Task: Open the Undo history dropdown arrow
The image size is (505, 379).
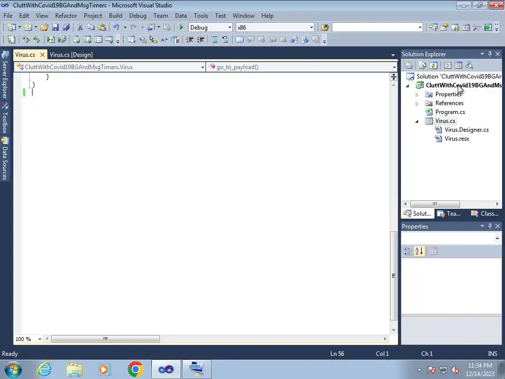Action: (x=125, y=28)
